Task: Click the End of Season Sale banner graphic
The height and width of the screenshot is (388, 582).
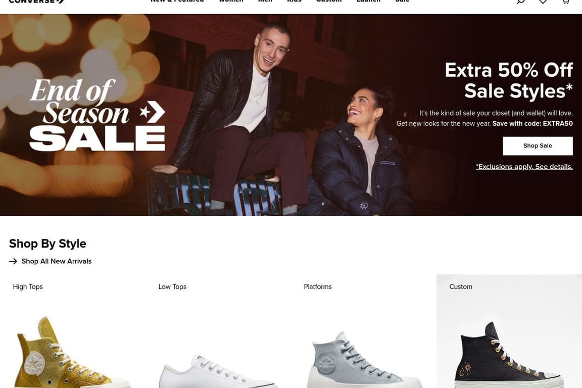Action: [97, 115]
